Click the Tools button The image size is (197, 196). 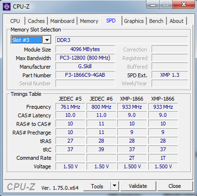point(97,186)
